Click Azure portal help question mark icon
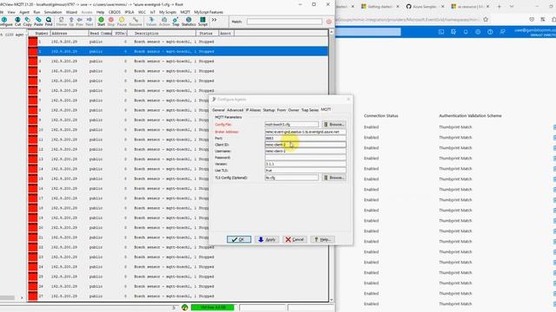 click(x=490, y=32)
